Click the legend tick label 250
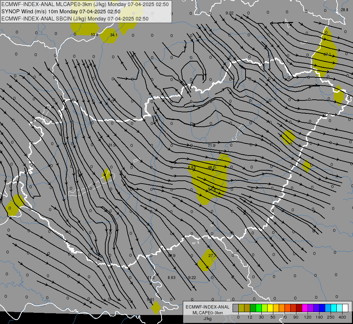The height and width of the screenshot is (324, 353). pos(331,317)
